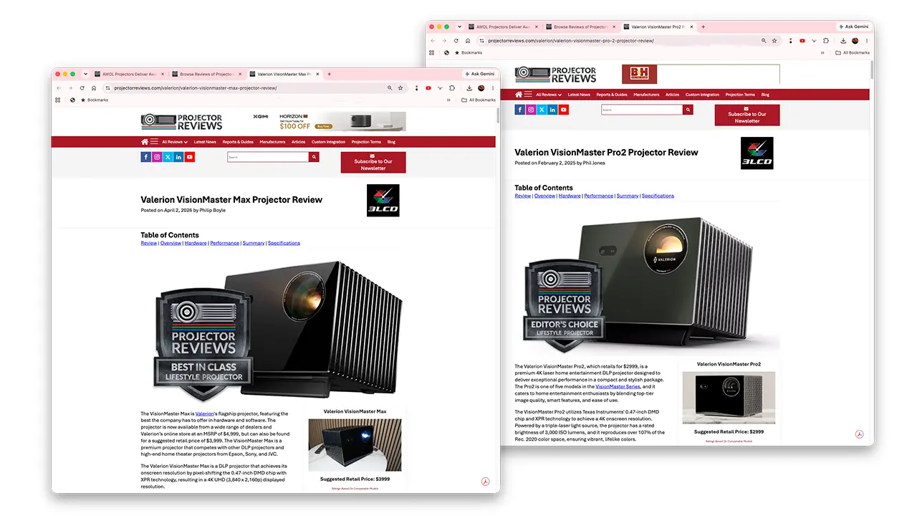Show hidden bookmarks with the chevron in the Pro2 window
Image resolution: width=917 pixels, height=516 pixels.
[823, 52]
